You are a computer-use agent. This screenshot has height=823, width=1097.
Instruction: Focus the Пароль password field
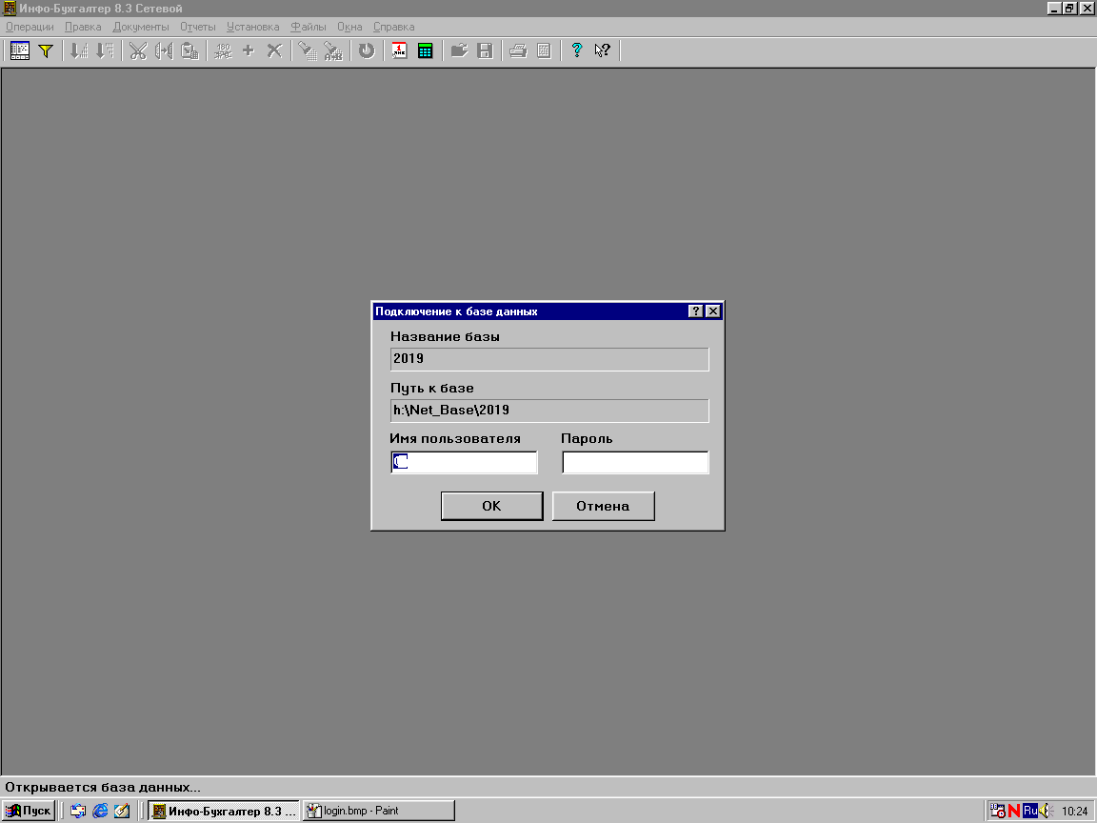(x=635, y=462)
